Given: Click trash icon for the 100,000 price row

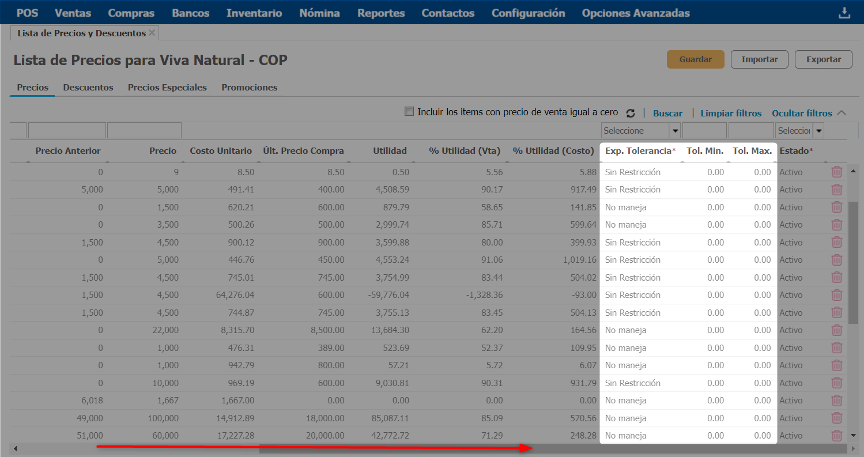Looking at the screenshot, I should coord(836,418).
